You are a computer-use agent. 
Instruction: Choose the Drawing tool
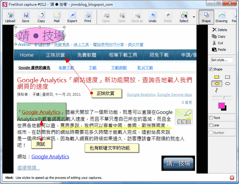tap(221, 17)
